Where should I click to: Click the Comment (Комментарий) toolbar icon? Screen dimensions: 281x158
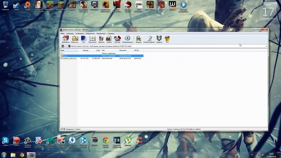pos(149,39)
